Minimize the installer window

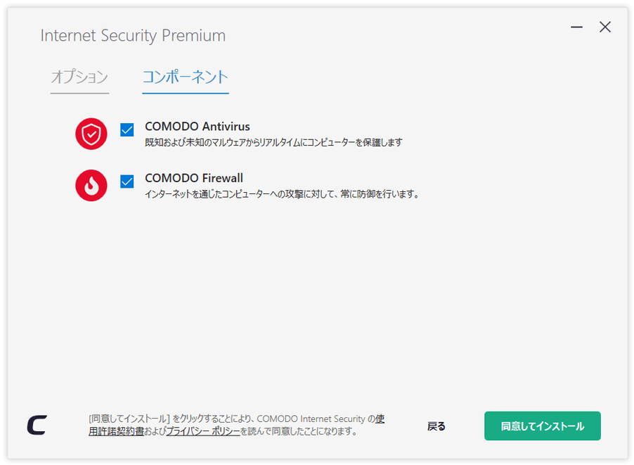pyautogui.click(x=576, y=27)
